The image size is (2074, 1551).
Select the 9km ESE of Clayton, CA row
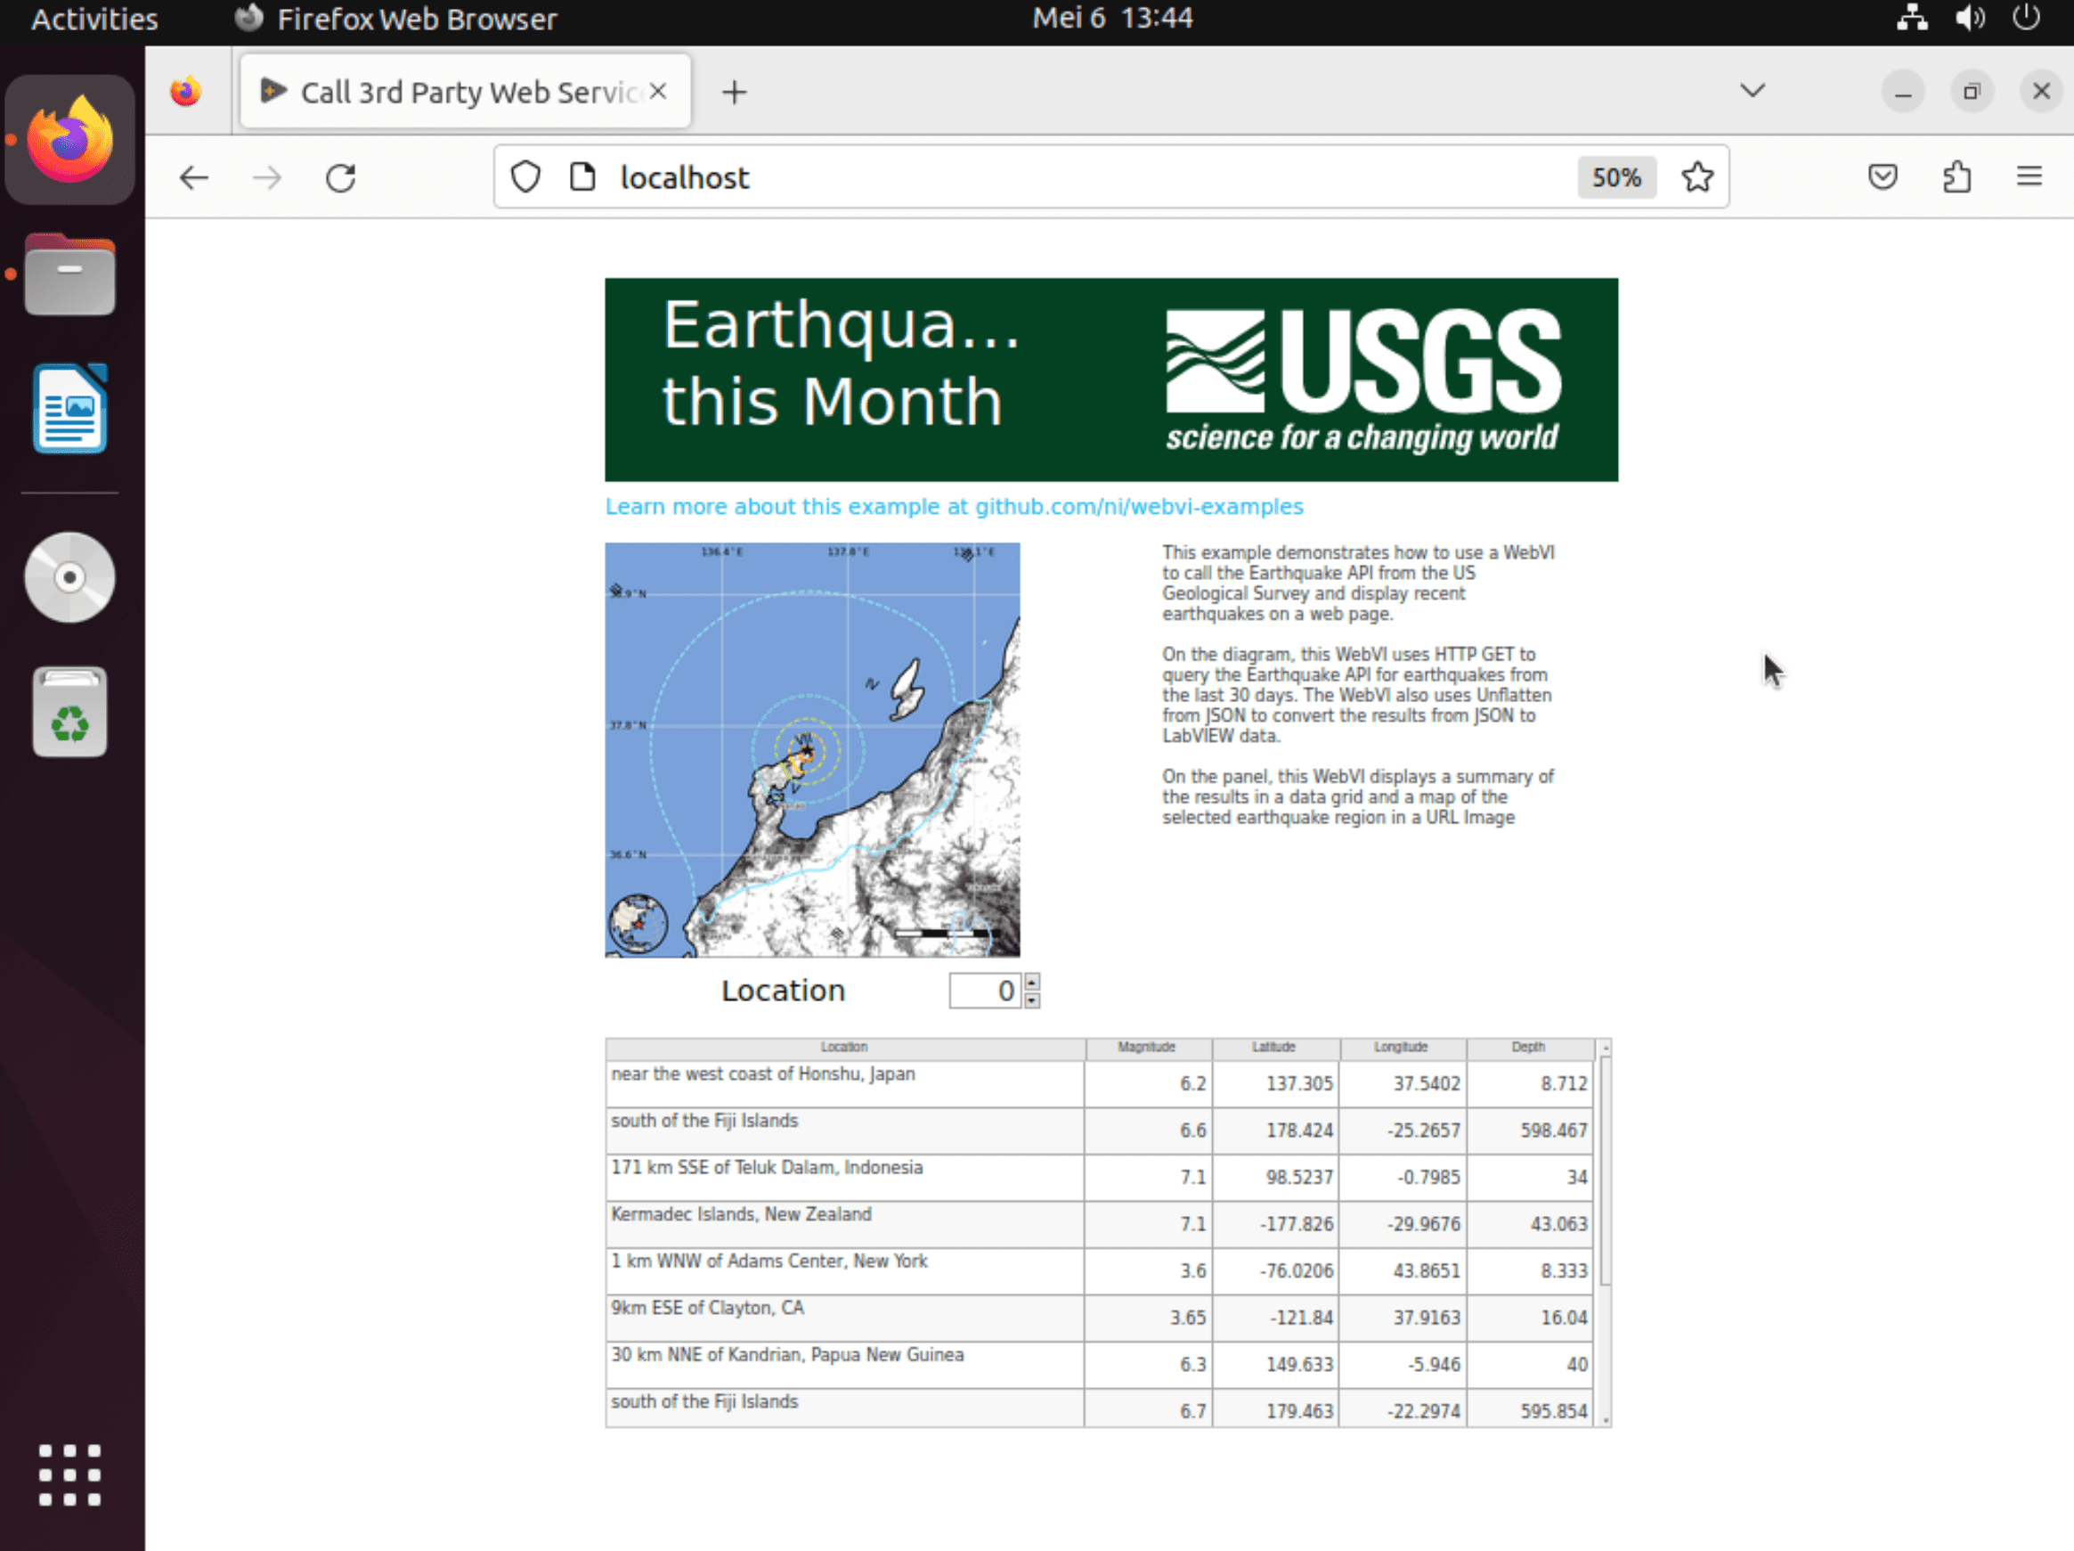point(1099,1318)
